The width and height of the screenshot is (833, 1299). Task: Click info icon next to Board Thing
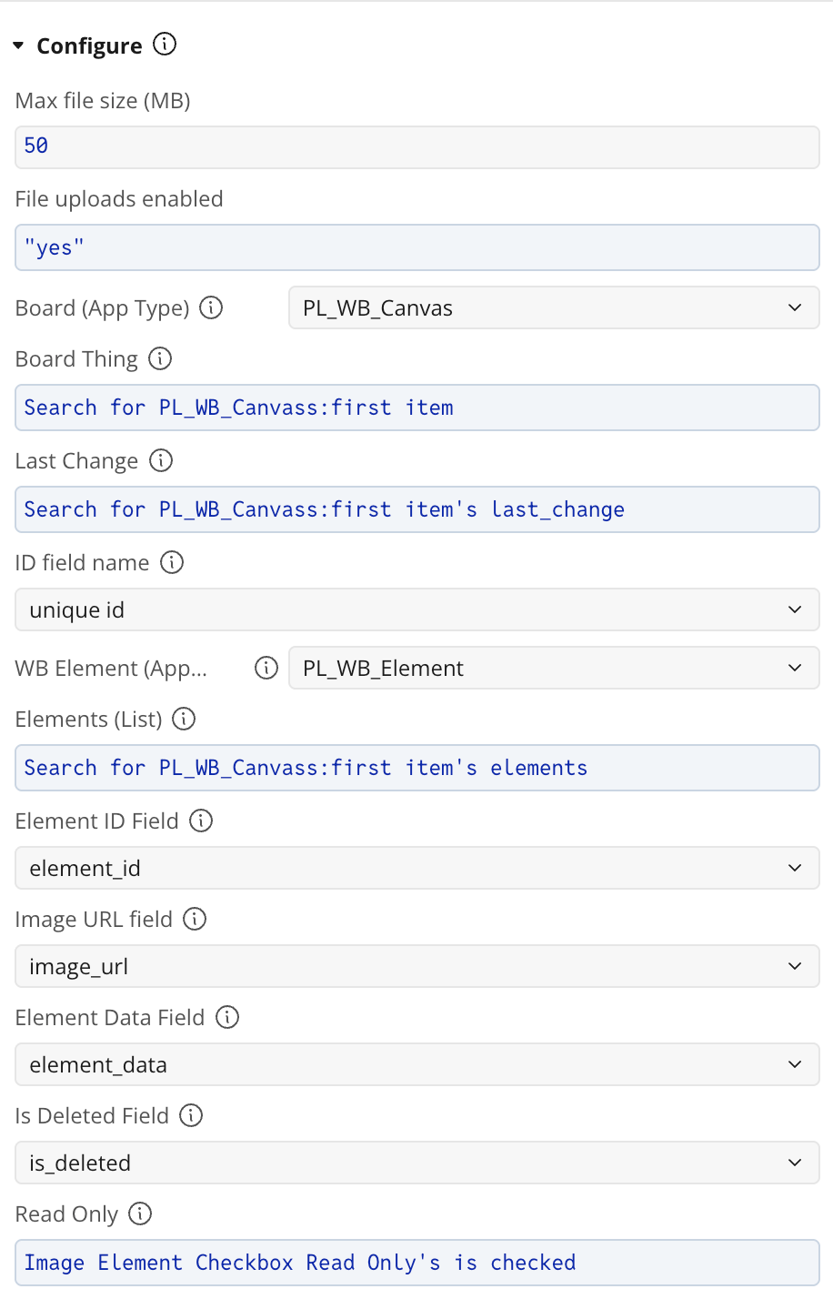(x=160, y=358)
